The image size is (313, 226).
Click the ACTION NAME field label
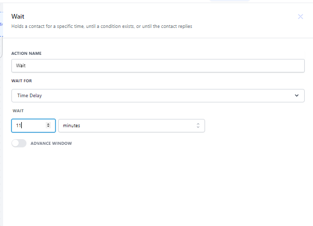[26, 53]
